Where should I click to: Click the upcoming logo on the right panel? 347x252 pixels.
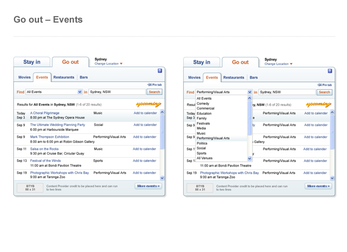point(319,104)
